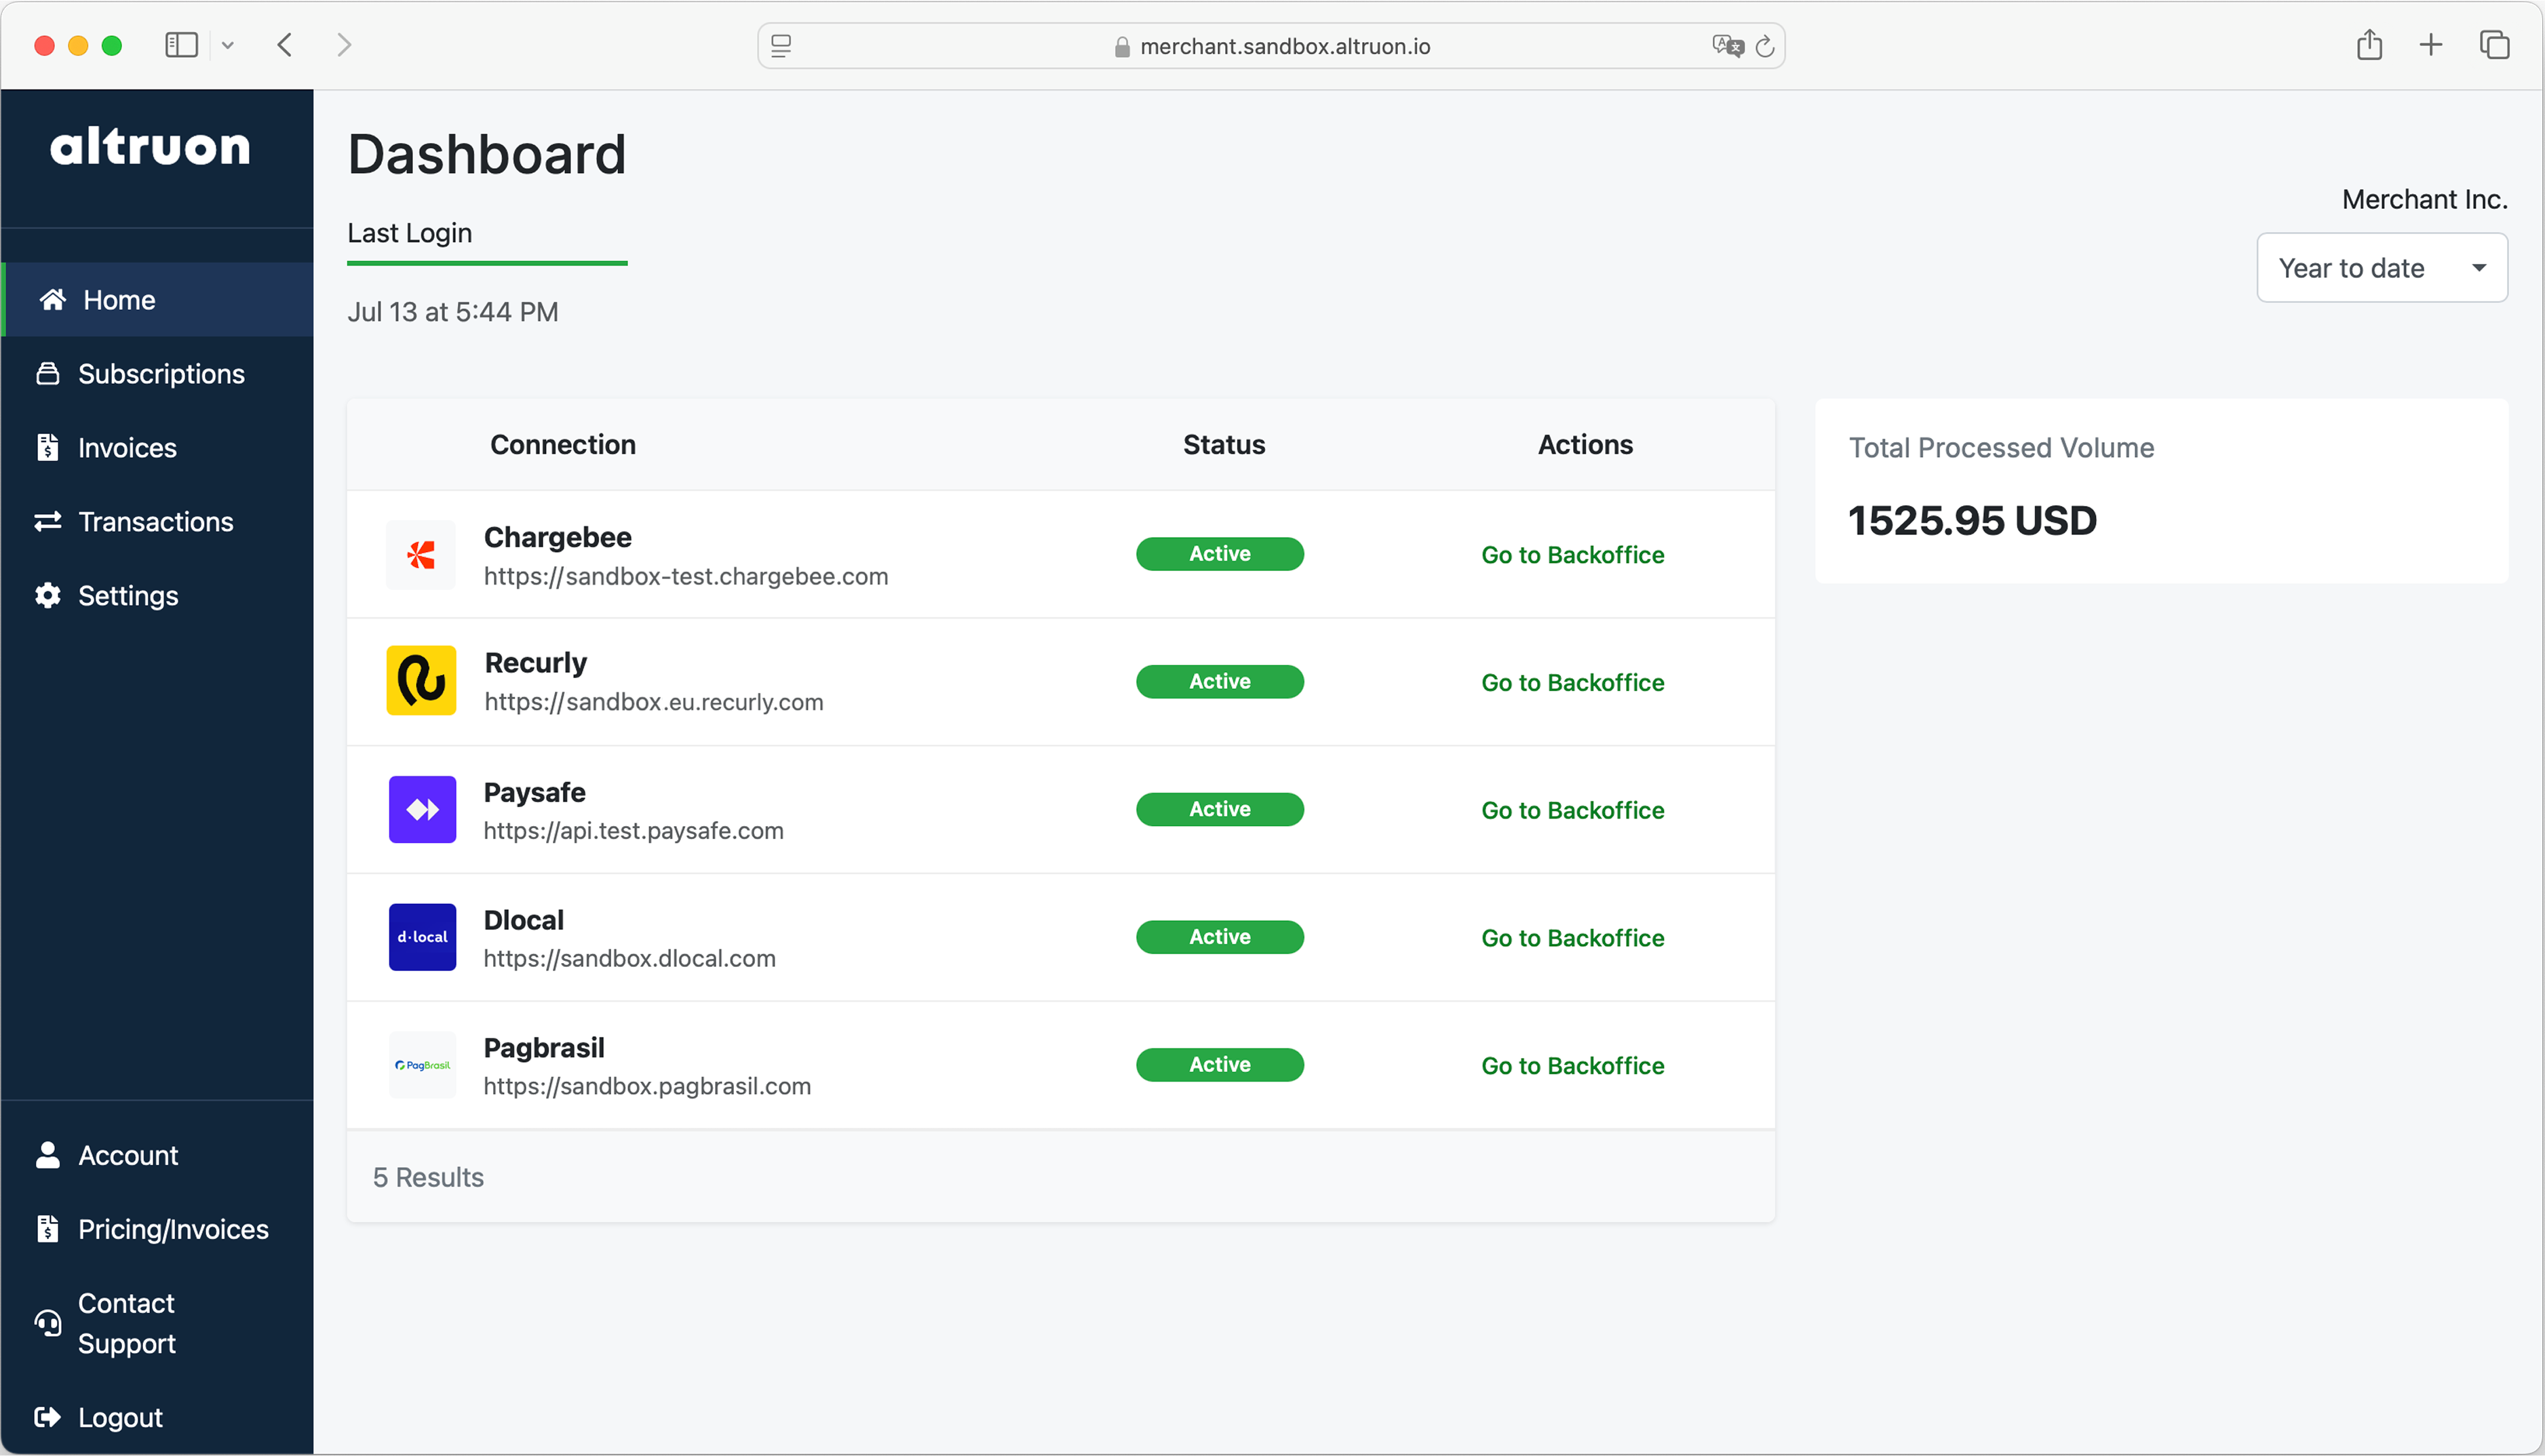2545x1456 pixels.
Task: Click the Active badge for Recurly
Action: [1219, 682]
